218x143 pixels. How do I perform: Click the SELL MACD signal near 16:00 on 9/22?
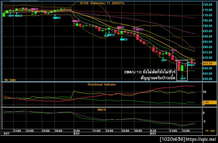click(x=138, y=29)
